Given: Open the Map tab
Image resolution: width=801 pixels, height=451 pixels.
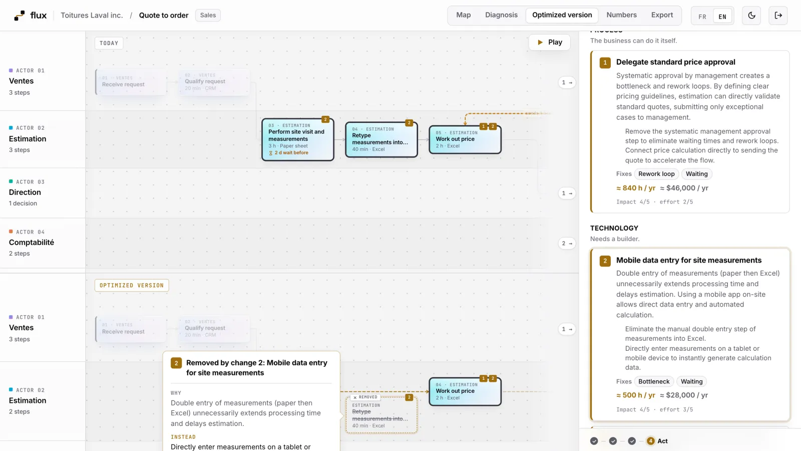Looking at the screenshot, I should (x=464, y=15).
